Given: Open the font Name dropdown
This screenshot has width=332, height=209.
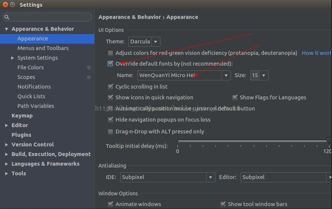Looking at the screenshot, I should click(x=184, y=76).
